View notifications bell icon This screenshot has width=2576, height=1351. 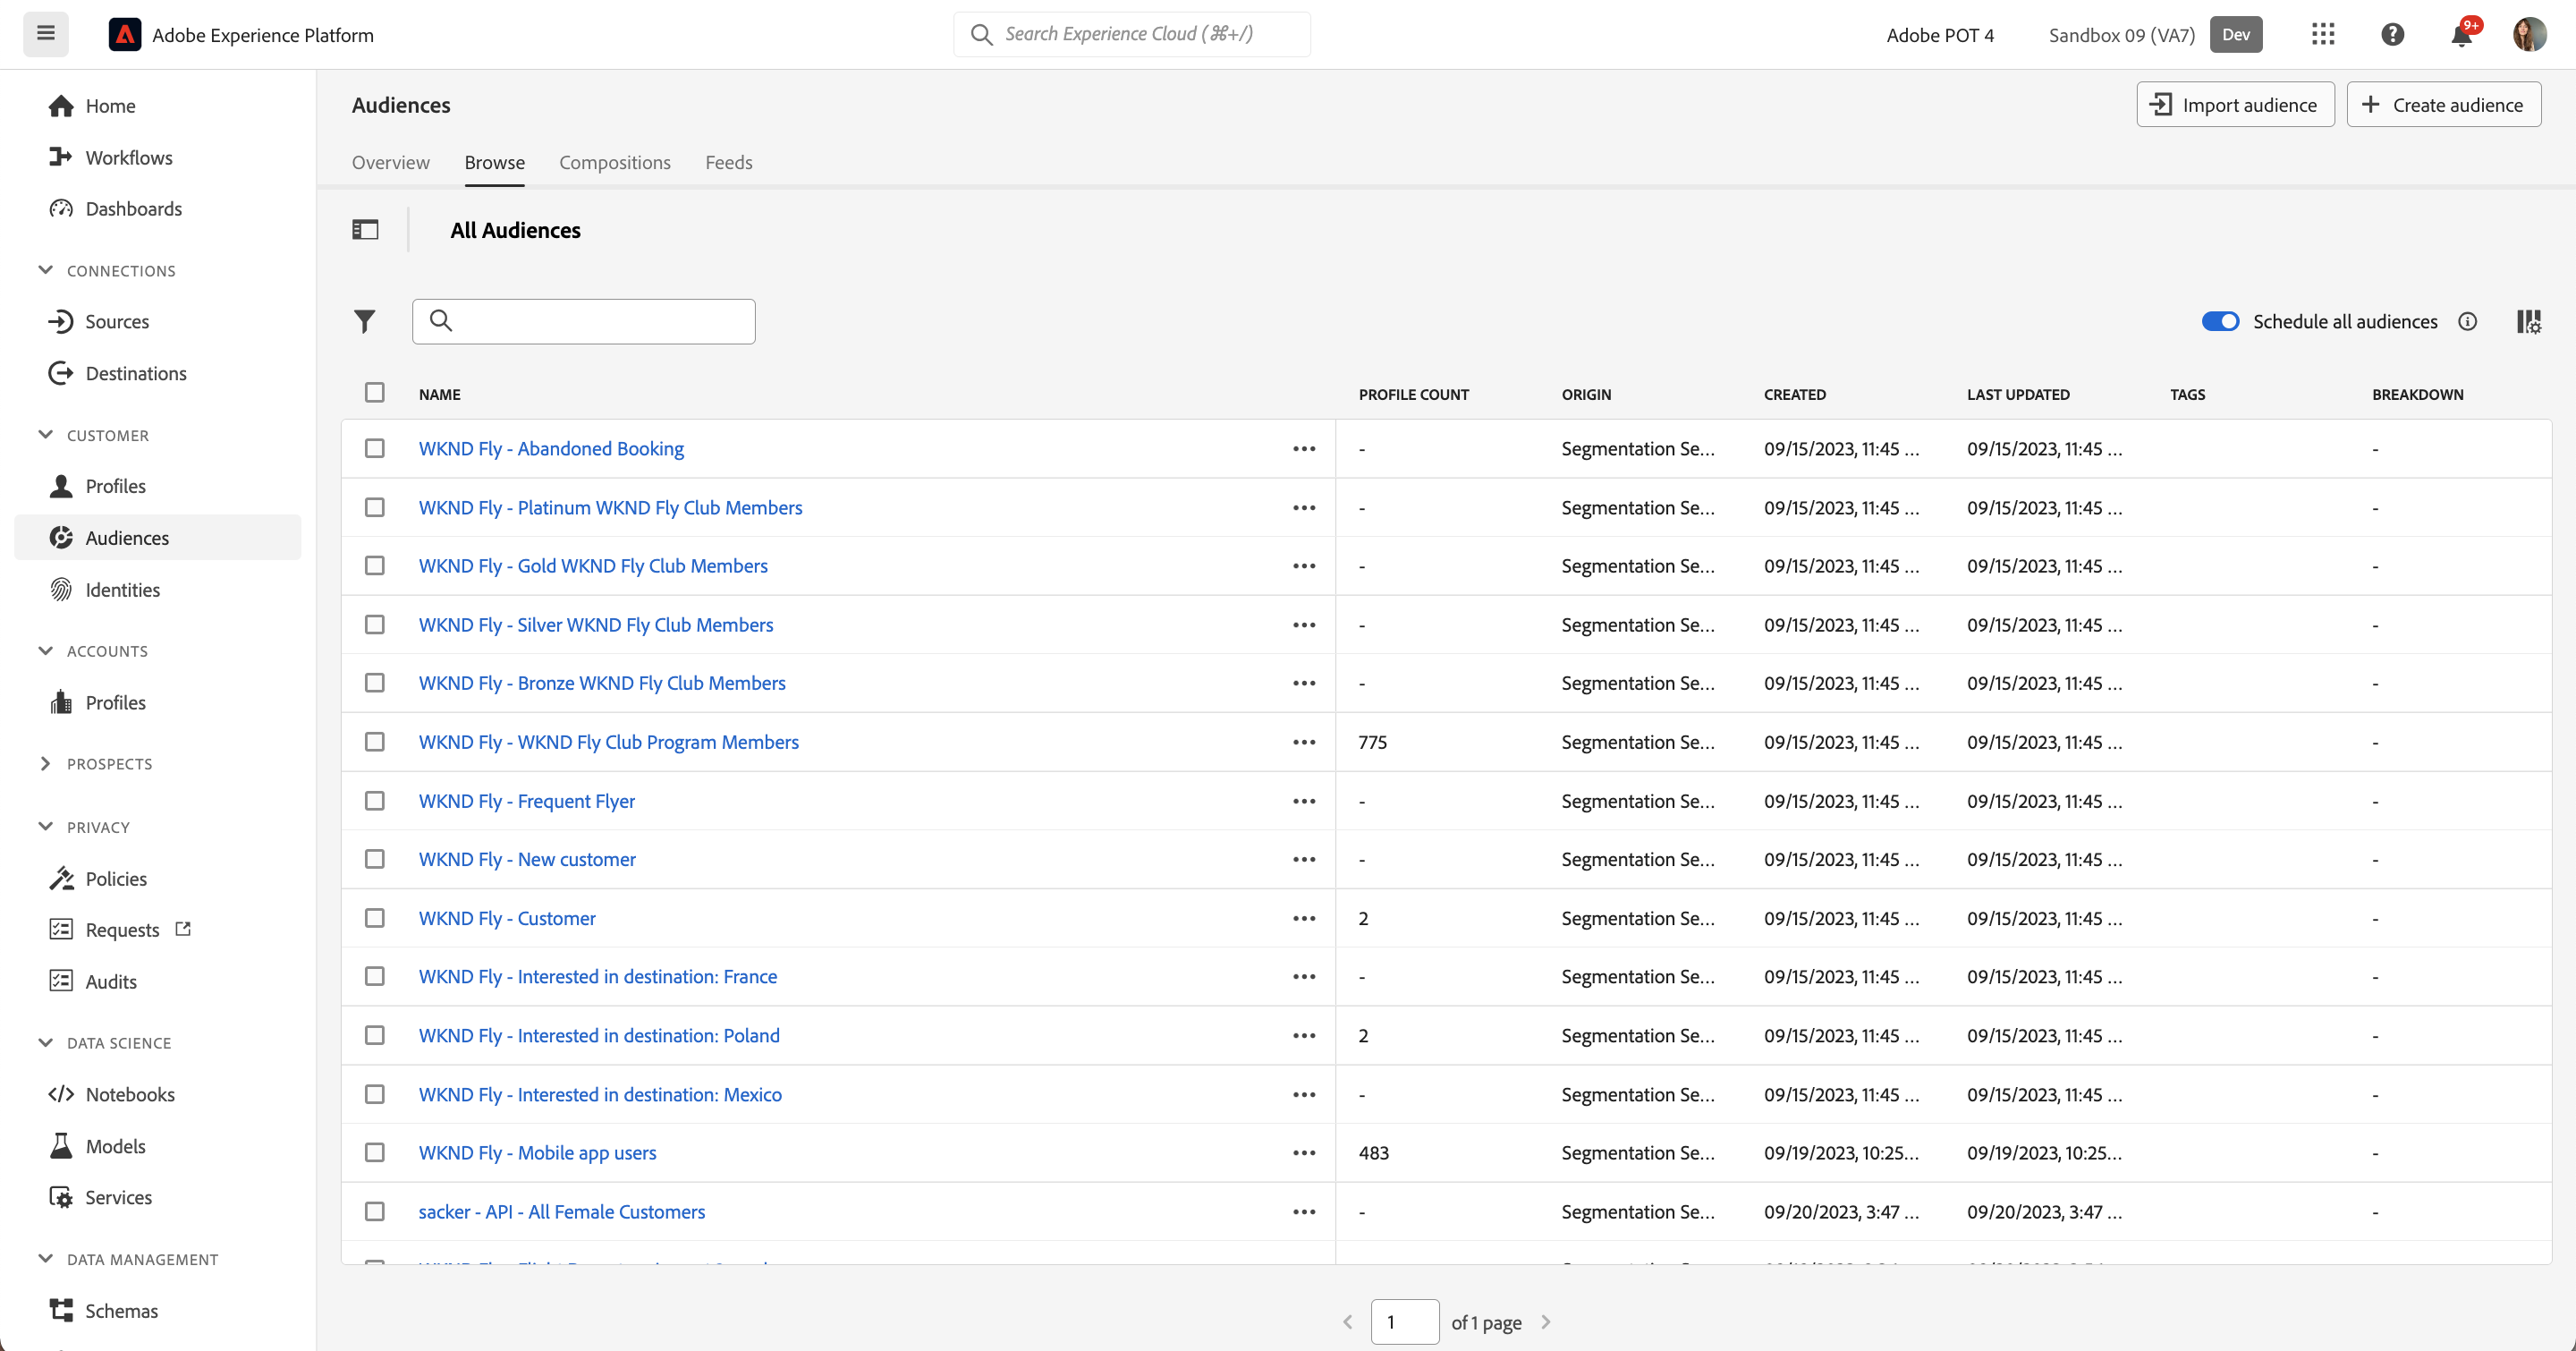point(2462,35)
